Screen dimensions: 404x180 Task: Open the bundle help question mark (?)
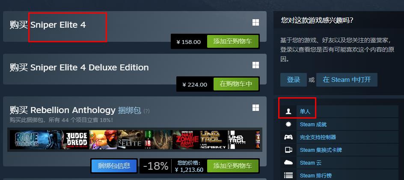coord(146,111)
